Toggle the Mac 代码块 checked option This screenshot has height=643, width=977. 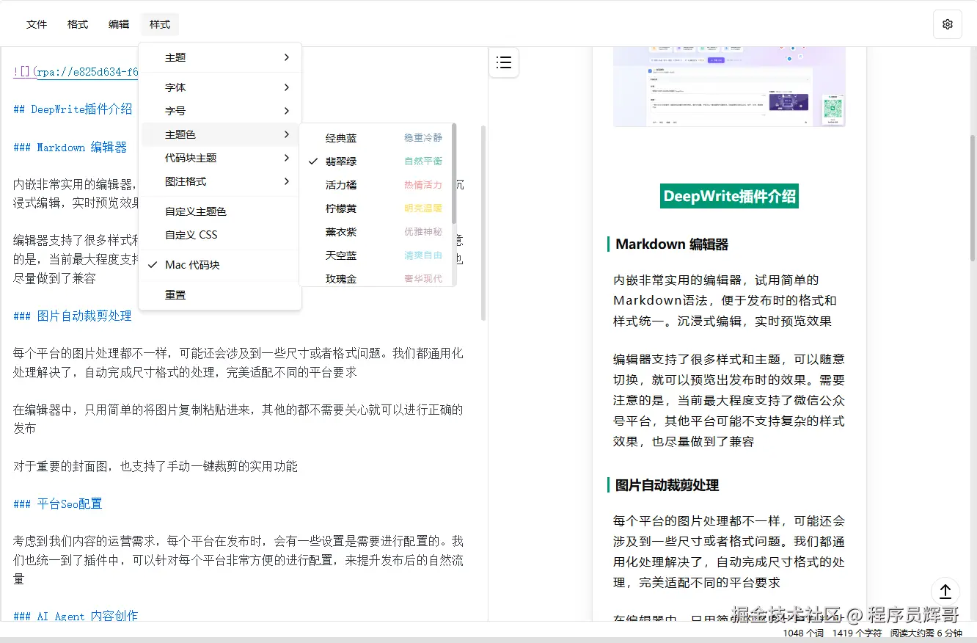tap(220, 265)
